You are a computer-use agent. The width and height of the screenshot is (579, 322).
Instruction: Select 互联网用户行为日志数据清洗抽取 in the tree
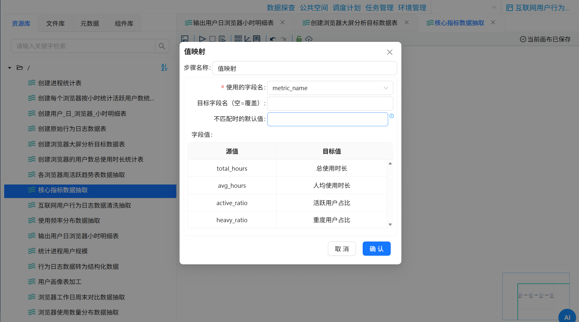click(84, 205)
